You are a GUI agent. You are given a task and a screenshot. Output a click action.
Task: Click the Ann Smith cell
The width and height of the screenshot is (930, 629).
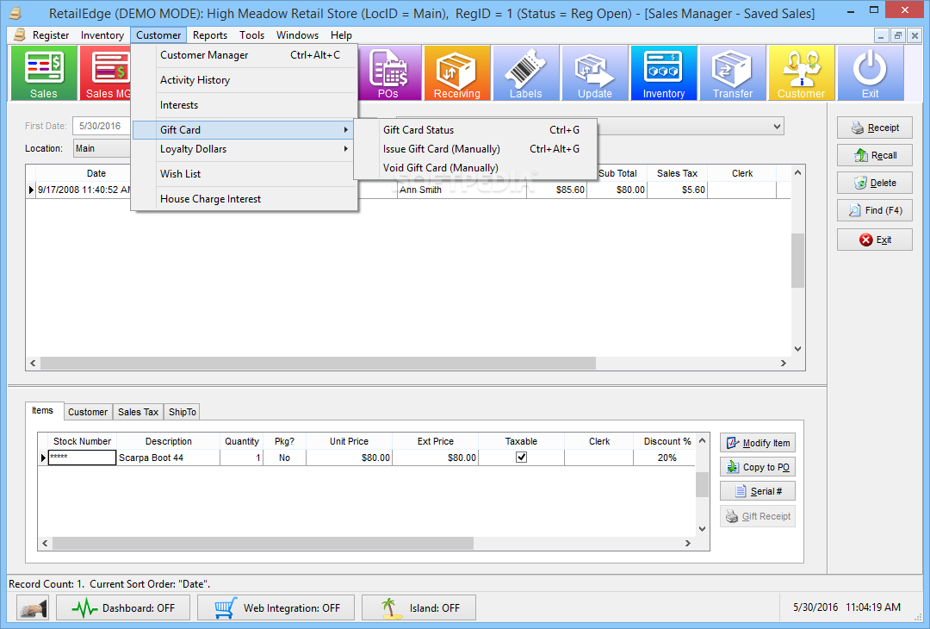coord(462,190)
